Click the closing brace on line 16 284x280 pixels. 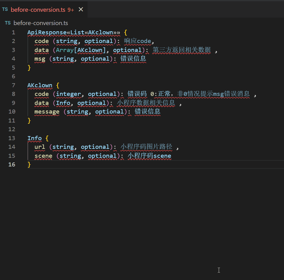(x=29, y=165)
